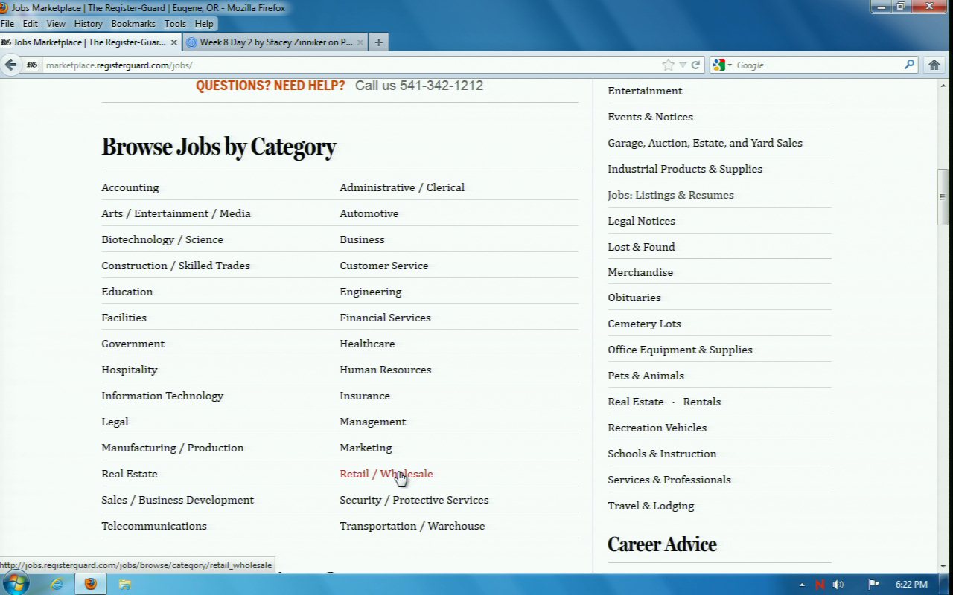Open the search engine selector dropdown
The width and height of the screenshot is (953, 595).
point(722,65)
